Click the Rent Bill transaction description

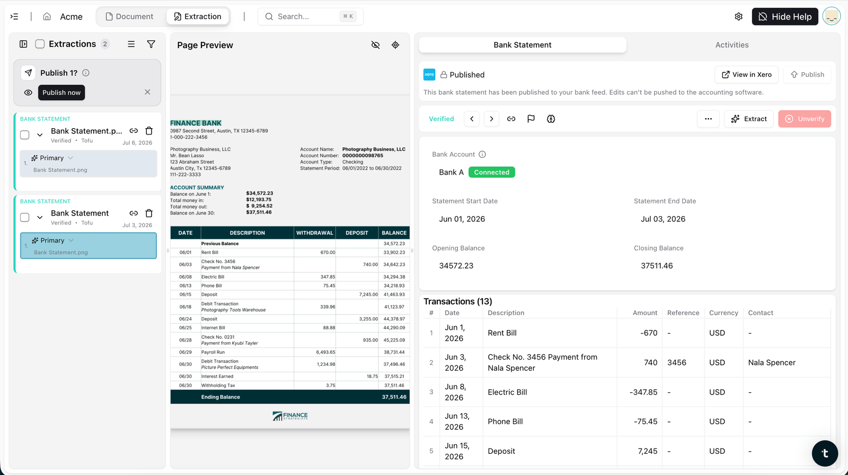[502, 333]
